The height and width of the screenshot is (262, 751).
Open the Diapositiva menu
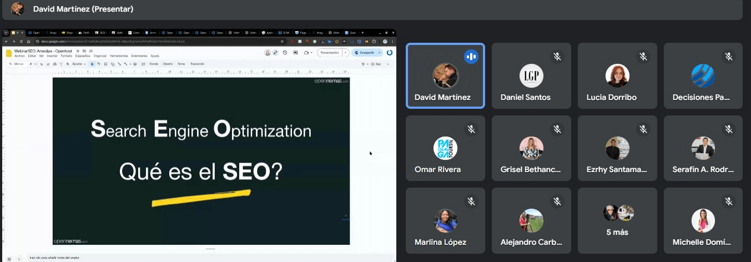click(x=83, y=56)
